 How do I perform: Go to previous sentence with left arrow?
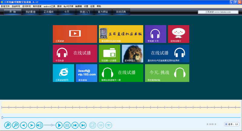point(24,125)
